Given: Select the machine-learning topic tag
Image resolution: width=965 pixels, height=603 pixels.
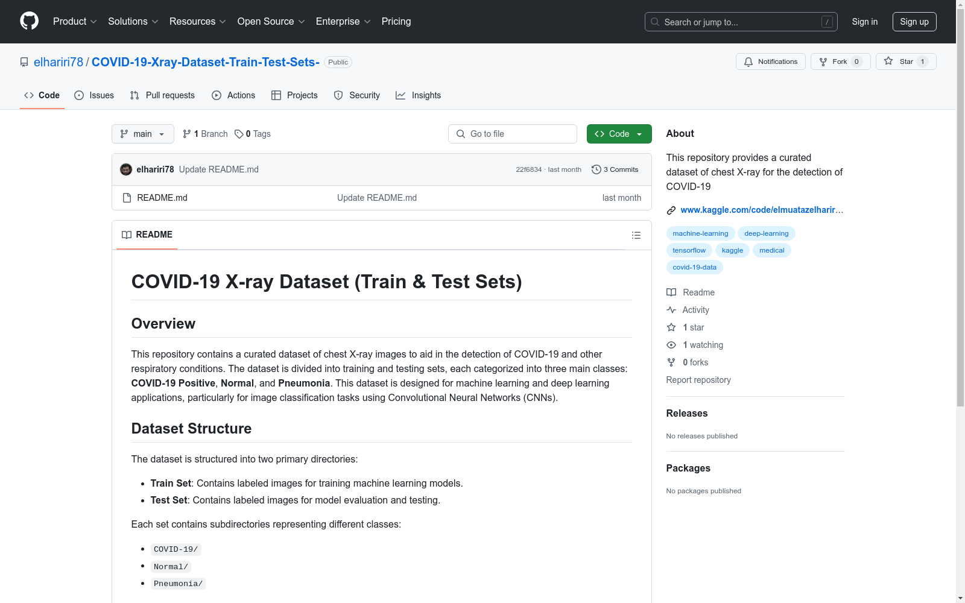Looking at the screenshot, I should pos(700,233).
